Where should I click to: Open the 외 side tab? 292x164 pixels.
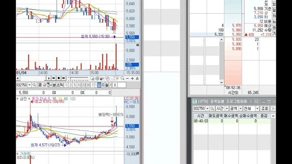point(274,4)
